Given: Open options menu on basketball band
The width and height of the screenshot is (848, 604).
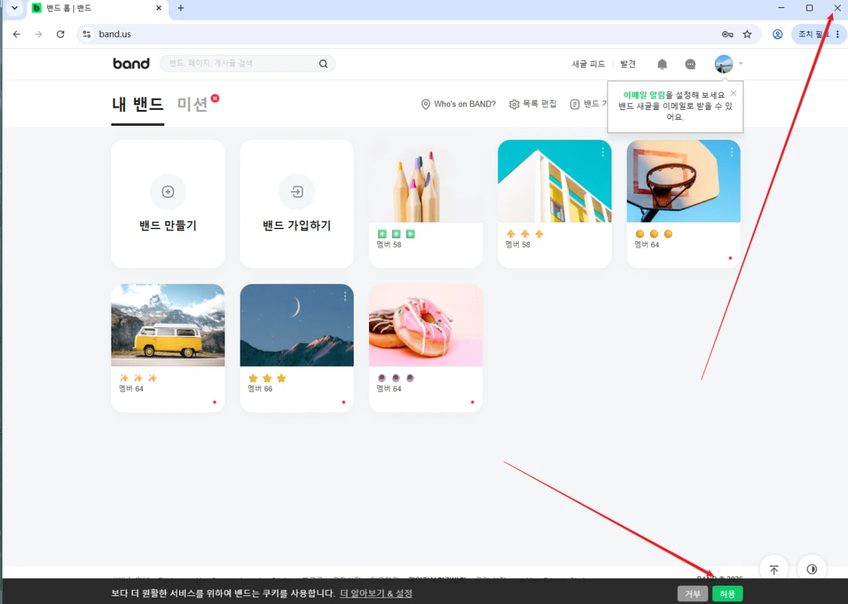Looking at the screenshot, I should pyautogui.click(x=731, y=152).
